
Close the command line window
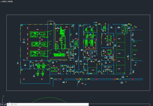pos(2,105)
